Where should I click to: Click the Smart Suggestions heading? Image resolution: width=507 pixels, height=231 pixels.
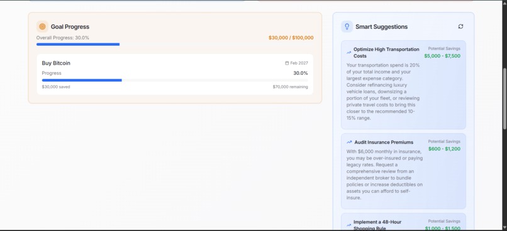382,27
